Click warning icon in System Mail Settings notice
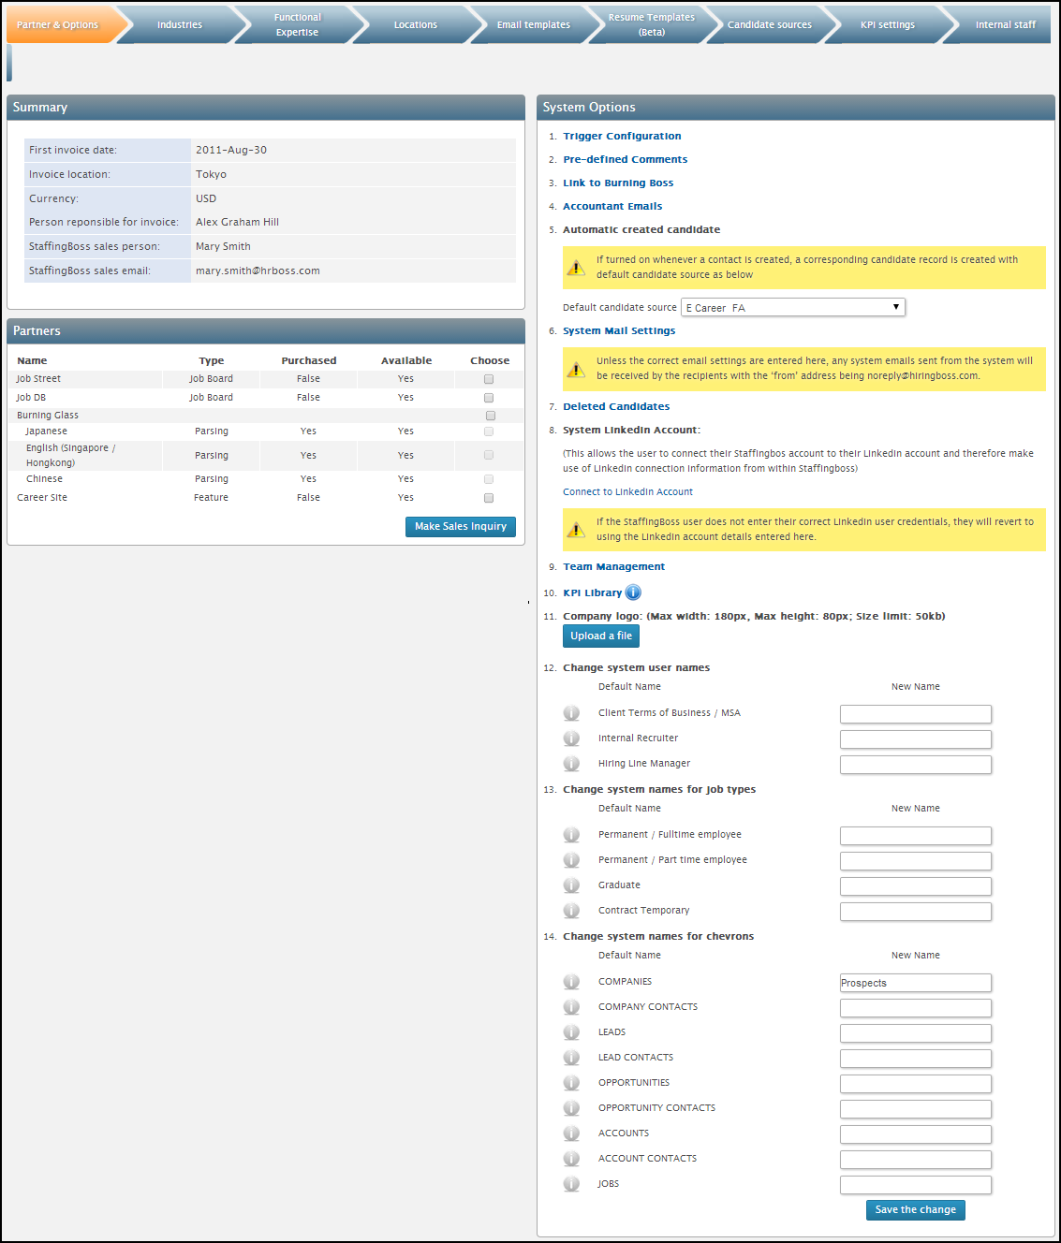Image resolution: width=1061 pixels, height=1243 pixels. (577, 369)
